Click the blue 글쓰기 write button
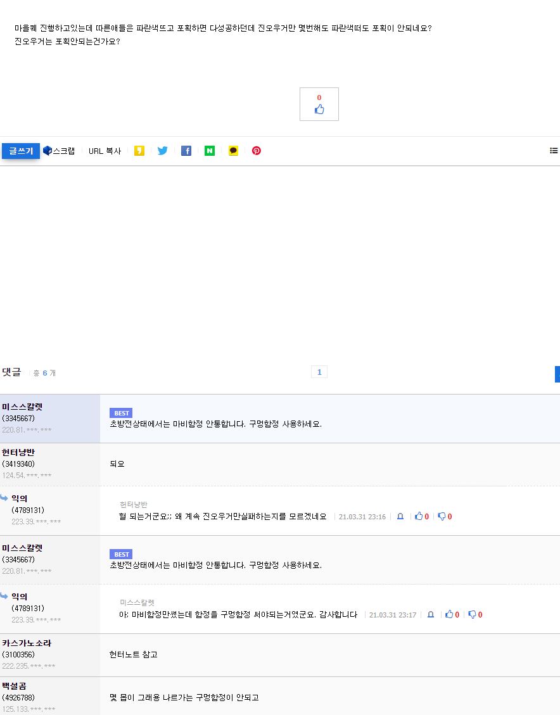Screen dimensions: 560x715 21,151
